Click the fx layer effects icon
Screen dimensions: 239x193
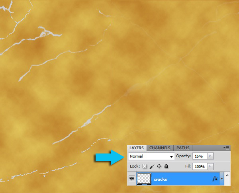click(215, 179)
